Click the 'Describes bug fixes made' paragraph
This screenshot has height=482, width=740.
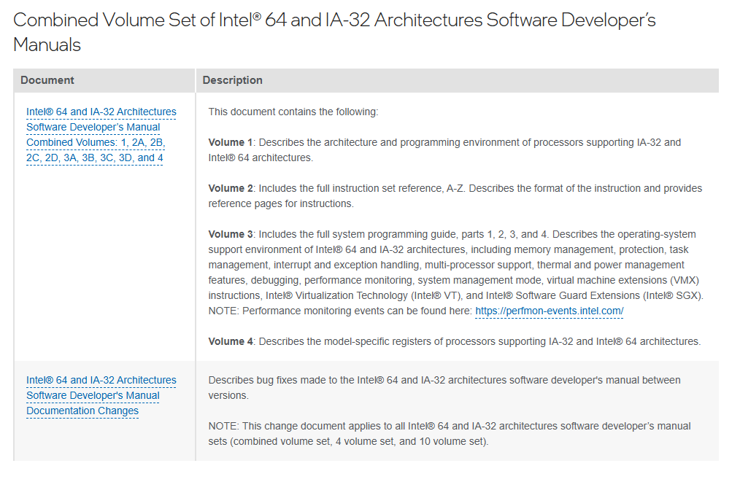[444, 388]
